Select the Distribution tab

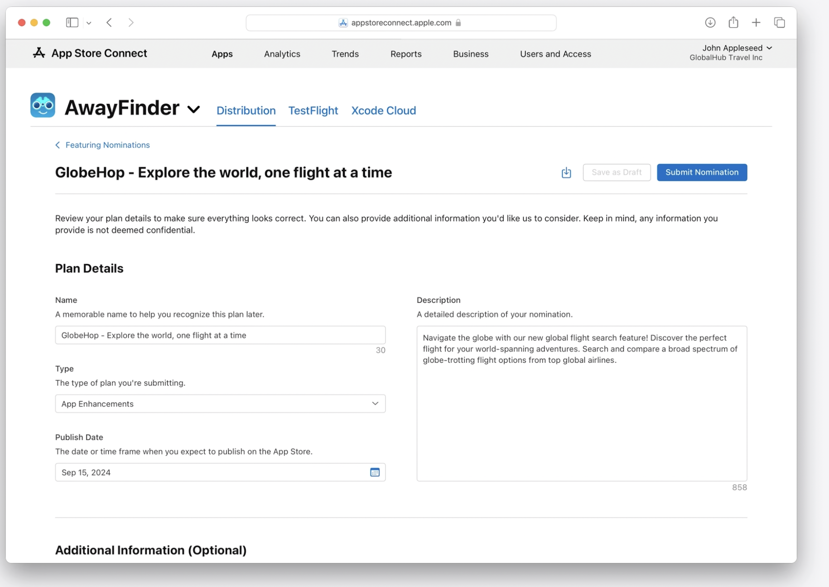246,111
